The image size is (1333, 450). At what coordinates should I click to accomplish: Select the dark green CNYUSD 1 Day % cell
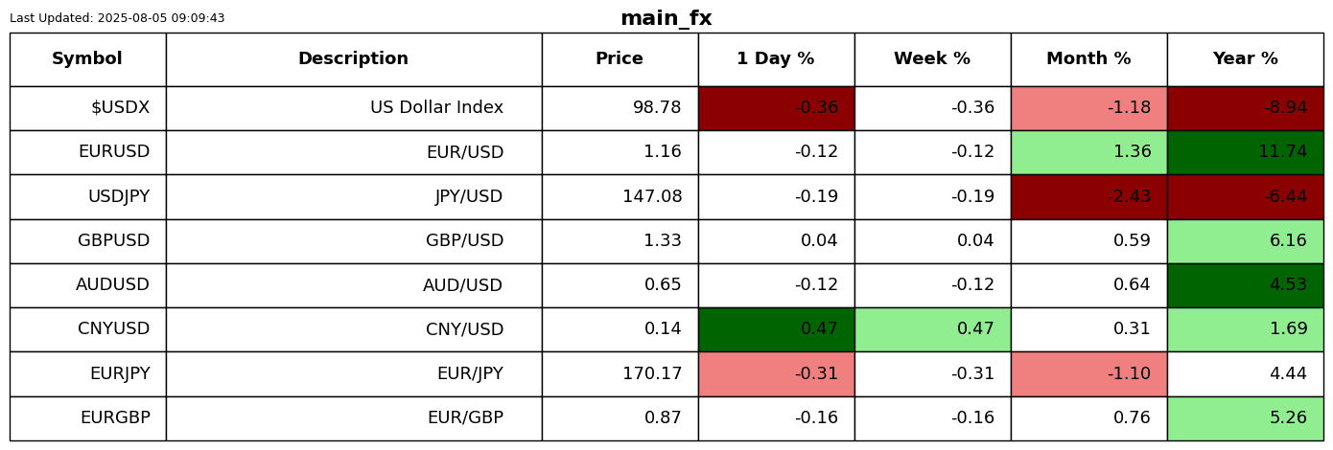click(x=776, y=329)
